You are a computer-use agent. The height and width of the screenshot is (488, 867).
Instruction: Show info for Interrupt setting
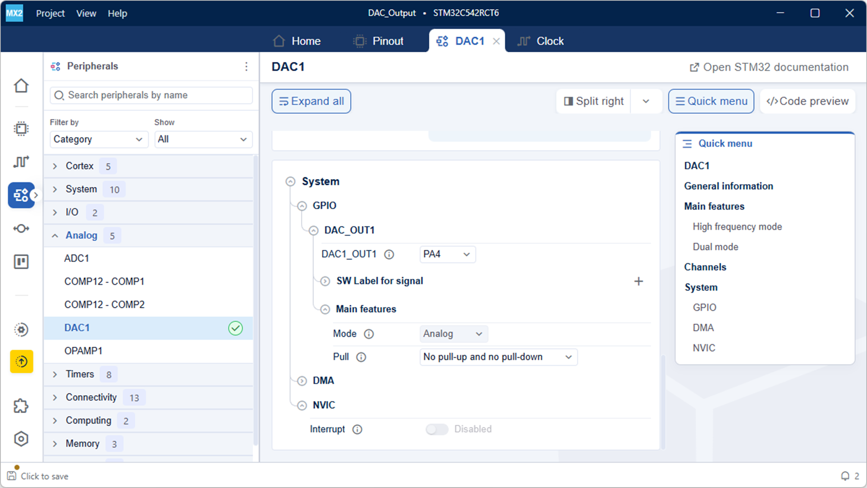tap(357, 429)
